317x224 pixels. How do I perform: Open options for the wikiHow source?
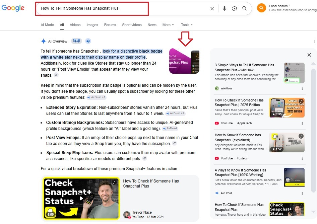pos(302,88)
